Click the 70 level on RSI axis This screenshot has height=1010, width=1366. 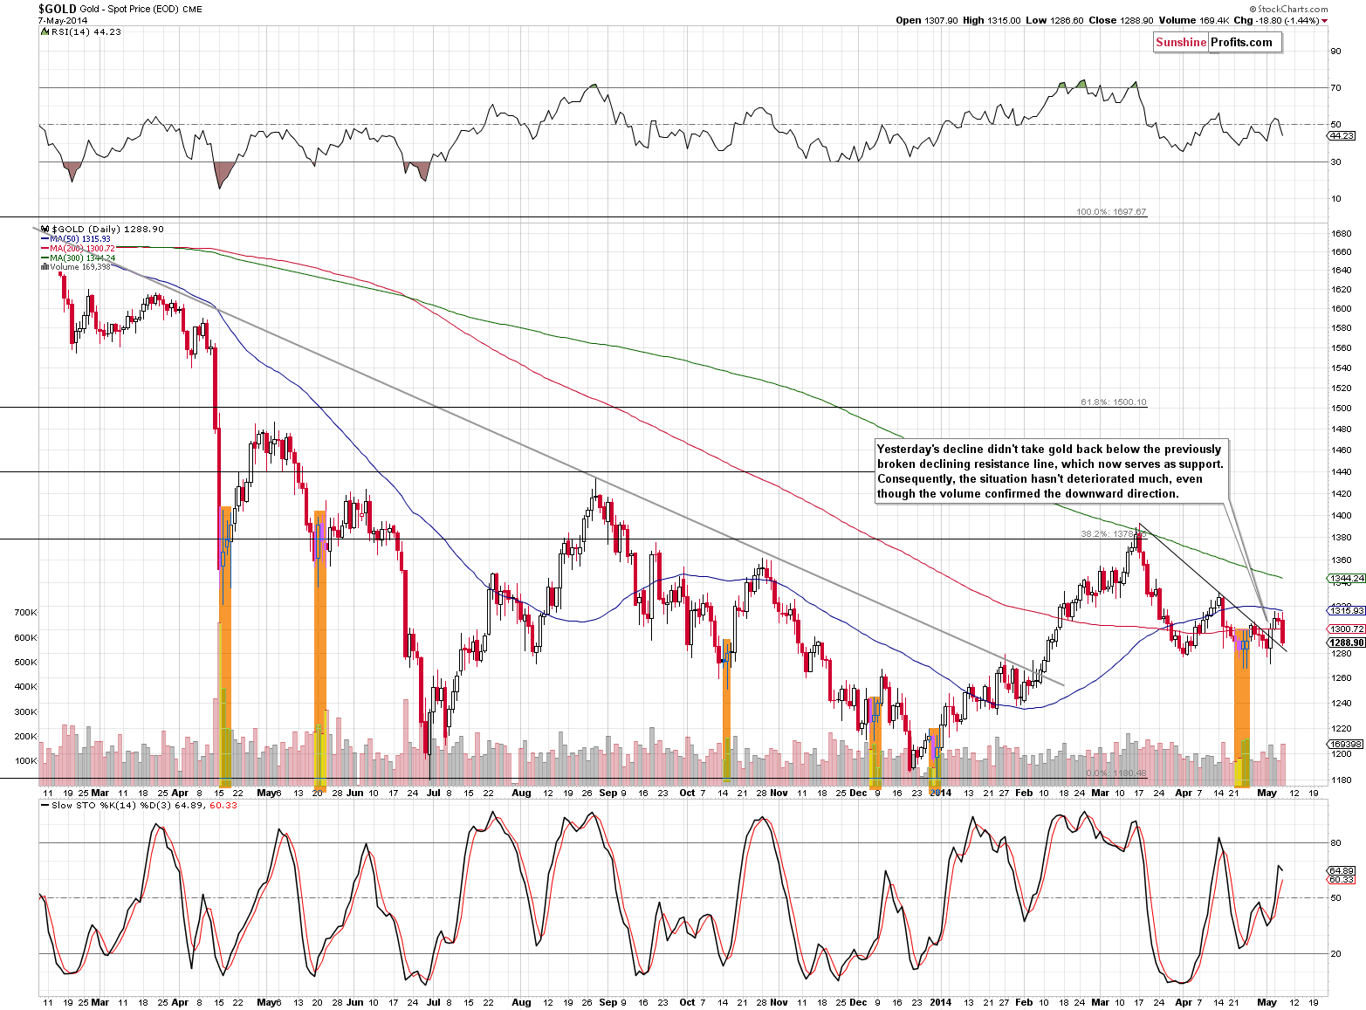click(x=1335, y=87)
